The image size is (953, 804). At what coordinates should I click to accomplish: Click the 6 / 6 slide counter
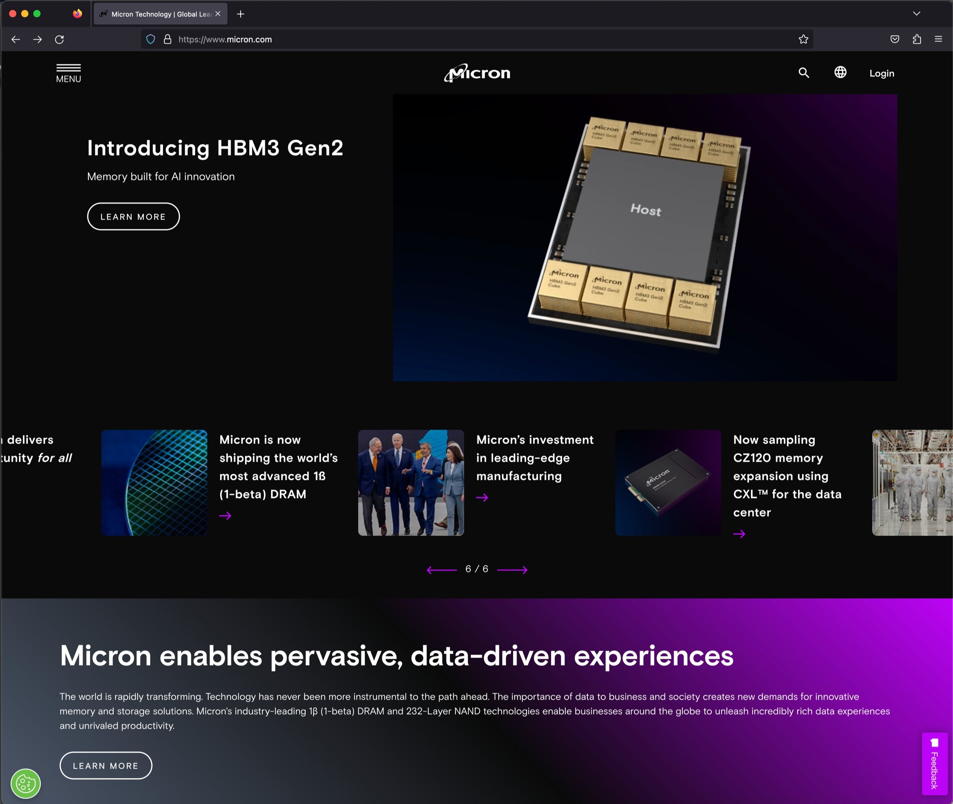[477, 569]
